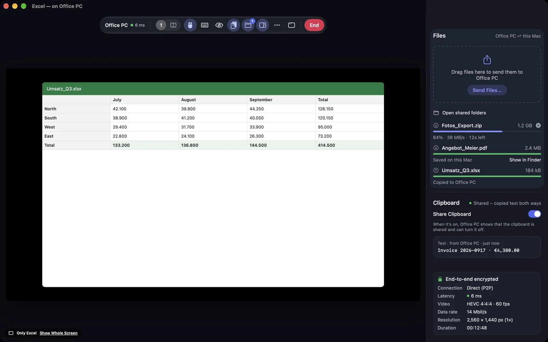Click the Fotos_Export.zip download icon

[x=436, y=126]
